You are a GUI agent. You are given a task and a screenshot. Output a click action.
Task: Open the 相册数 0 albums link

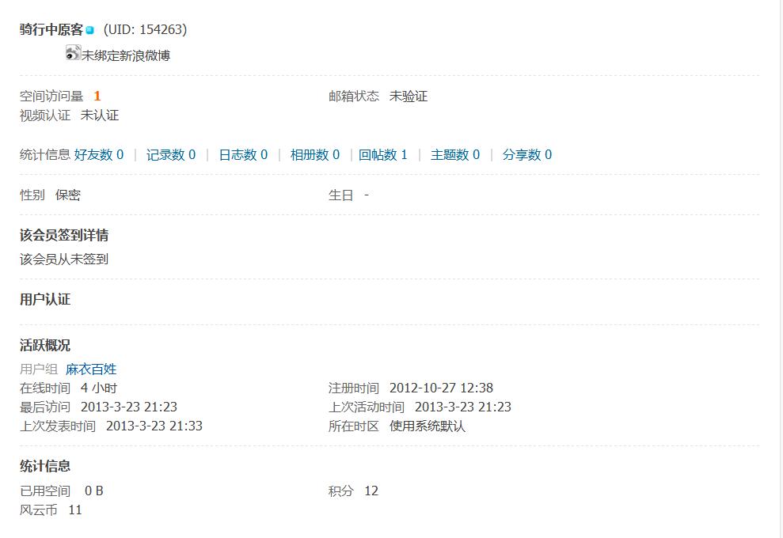pos(315,155)
